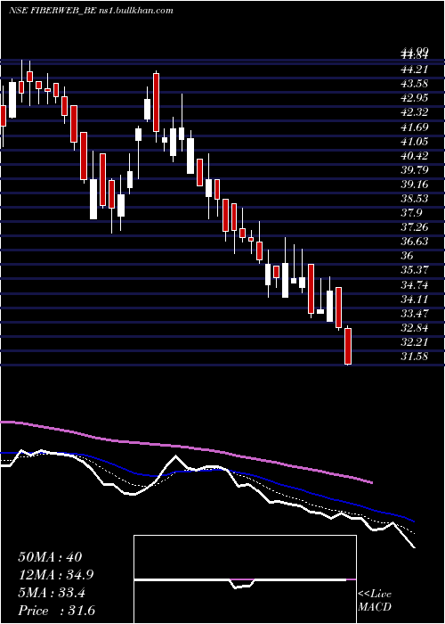Image resolution: width=445 pixels, height=624 pixels.
Task: Click the 42.32 price axis label
Action: (414, 112)
